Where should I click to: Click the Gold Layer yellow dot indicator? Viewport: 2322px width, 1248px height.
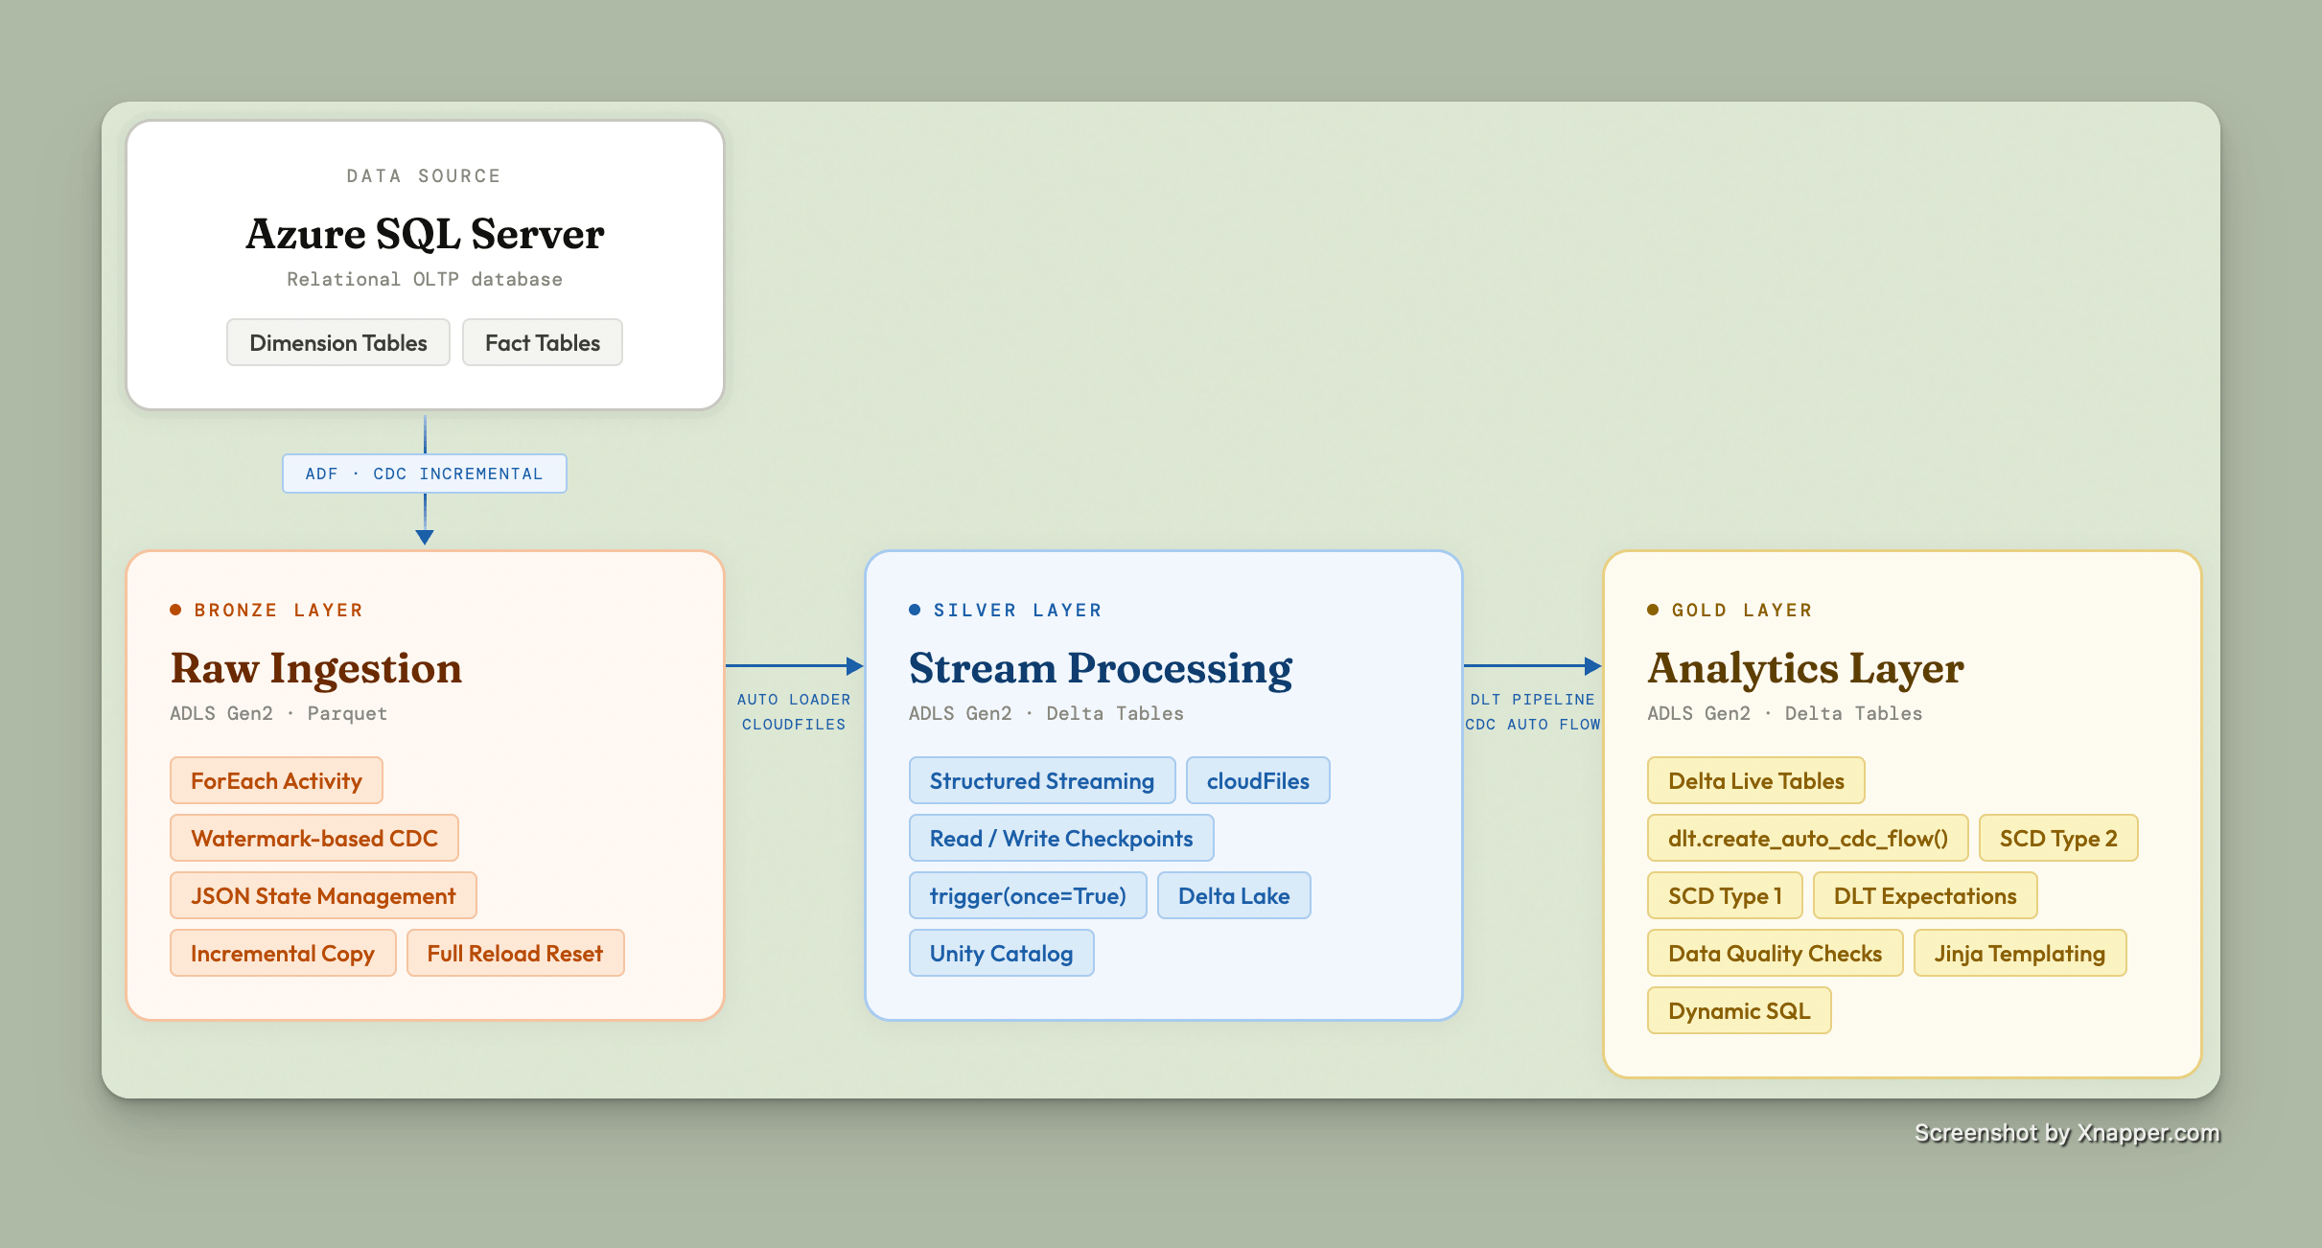(1652, 610)
